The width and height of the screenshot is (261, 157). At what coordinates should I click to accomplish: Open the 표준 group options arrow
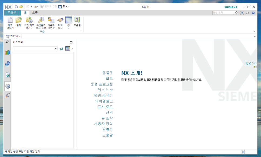pyautogui.click(x=81, y=31)
